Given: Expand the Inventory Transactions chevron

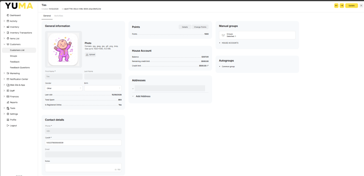Looking at the screenshot, I should (4, 33).
